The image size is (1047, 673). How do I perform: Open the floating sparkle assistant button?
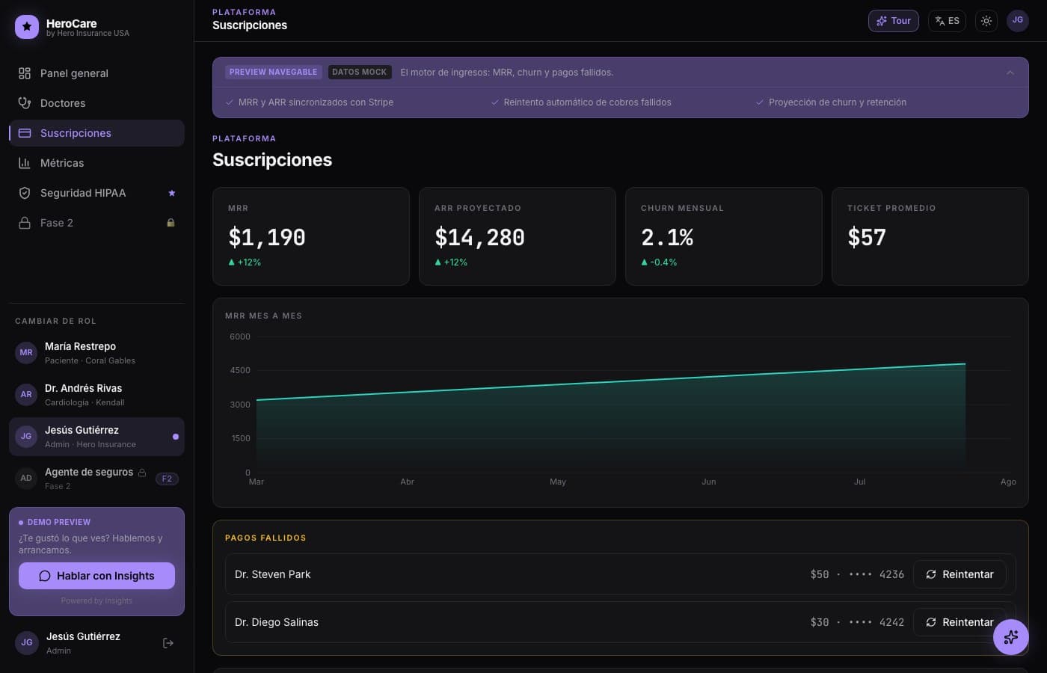[1011, 637]
